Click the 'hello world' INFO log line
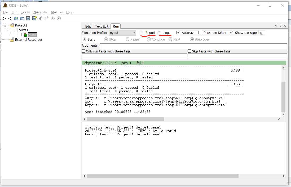The width and height of the screenshot is (291, 187). coord(130,131)
